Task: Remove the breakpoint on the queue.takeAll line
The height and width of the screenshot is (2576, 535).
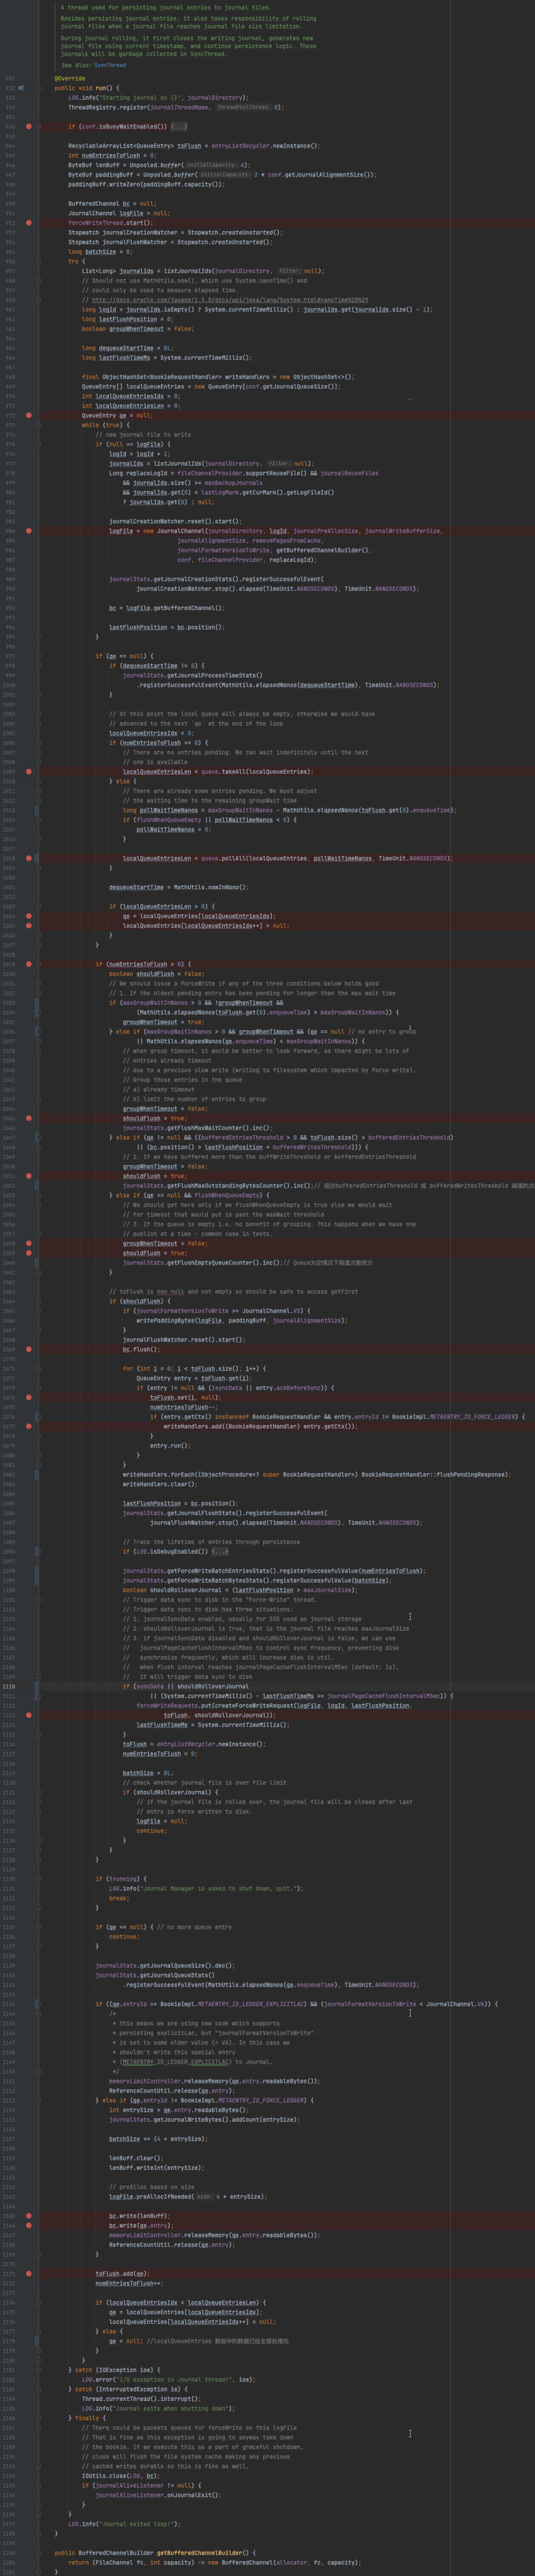Action: pyautogui.click(x=29, y=772)
